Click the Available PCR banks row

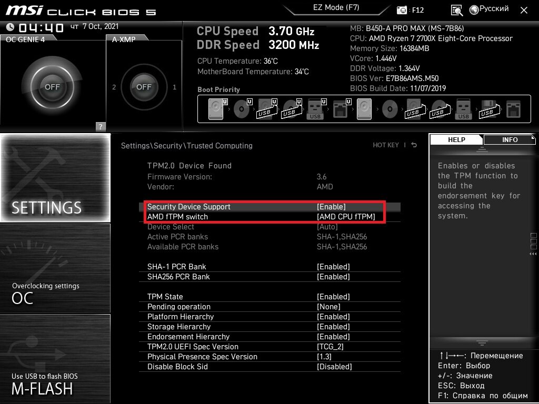coord(270,247)
